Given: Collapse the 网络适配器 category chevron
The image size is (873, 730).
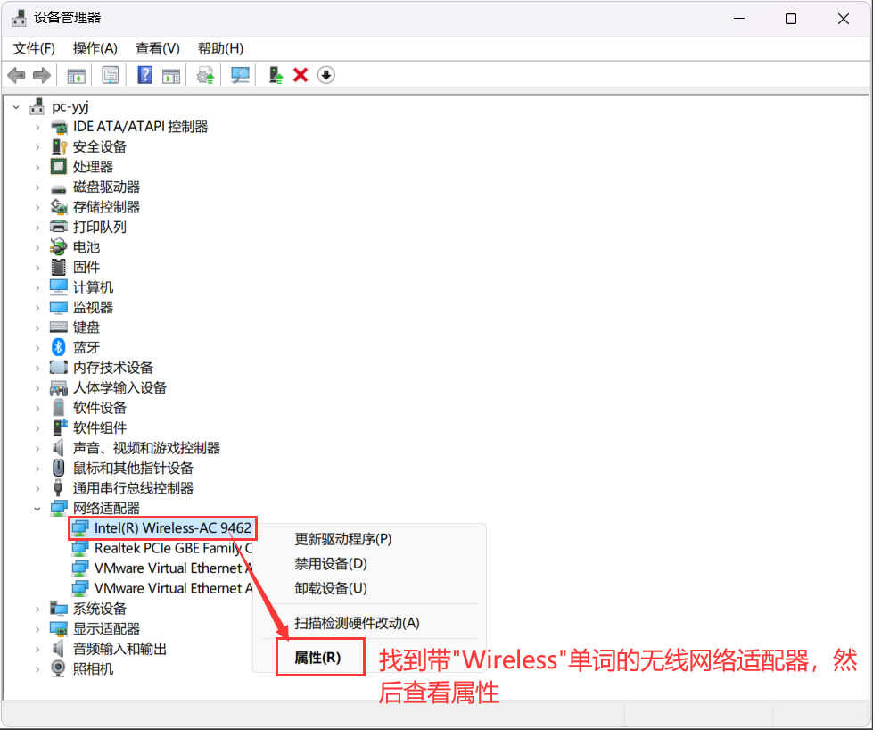Looking at the screenshot, I should (37, 508).
